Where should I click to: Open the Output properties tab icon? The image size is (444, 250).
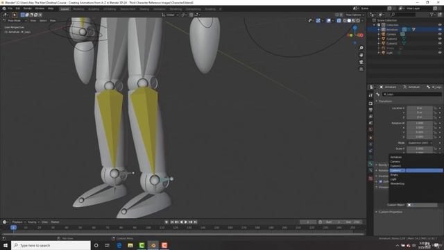370,110
